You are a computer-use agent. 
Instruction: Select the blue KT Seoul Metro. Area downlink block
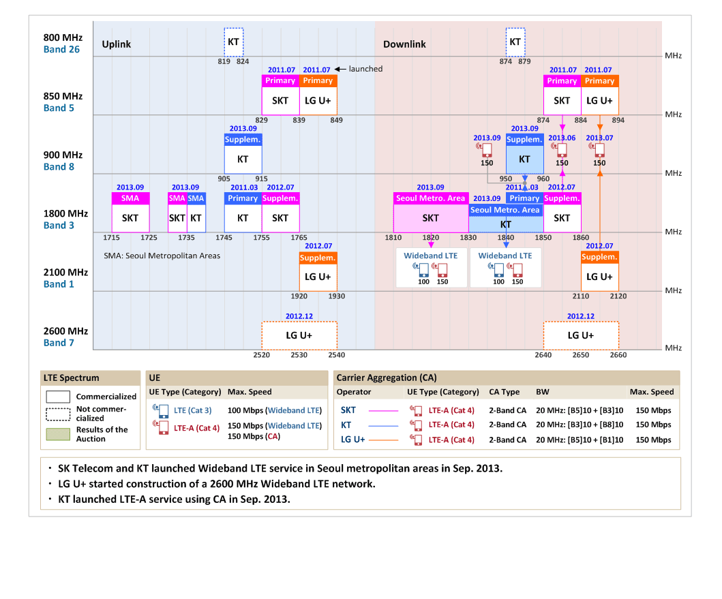[x=506, y=218]
